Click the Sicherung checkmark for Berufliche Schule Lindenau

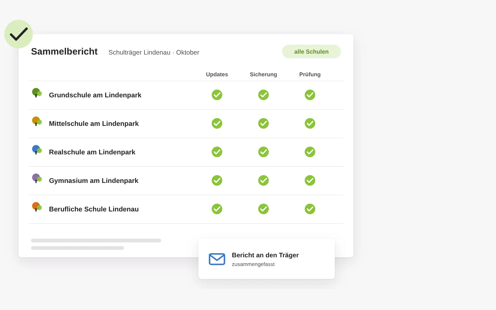[263, 209]
